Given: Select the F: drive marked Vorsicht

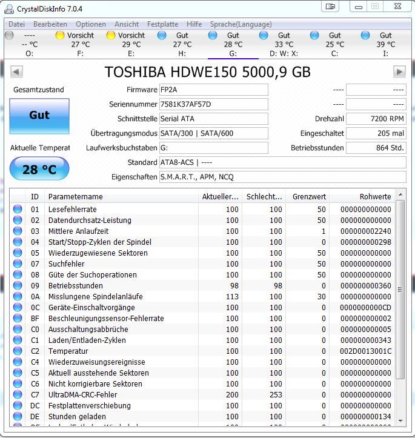Looking at the screenshot, I should pyautogui.click(x=81, y=44).
